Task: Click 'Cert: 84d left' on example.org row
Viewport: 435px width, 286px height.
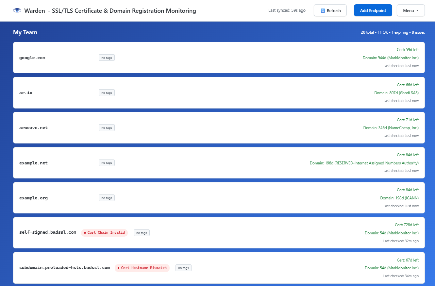Action: 408,190
